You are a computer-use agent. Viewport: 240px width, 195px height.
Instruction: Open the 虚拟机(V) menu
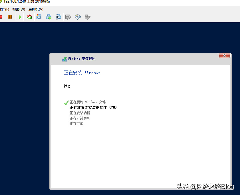(x=36, y=9)
